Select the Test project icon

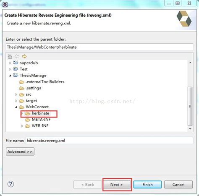tap(16, 69)
